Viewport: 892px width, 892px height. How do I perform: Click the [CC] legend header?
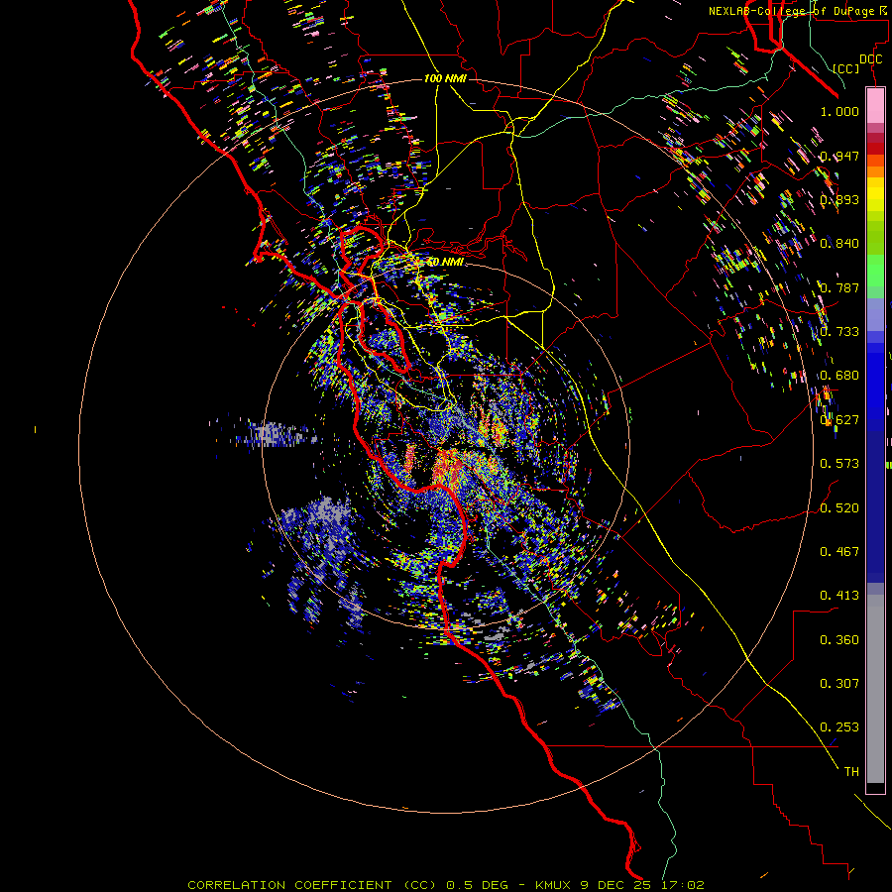click(x=846, y=68)
